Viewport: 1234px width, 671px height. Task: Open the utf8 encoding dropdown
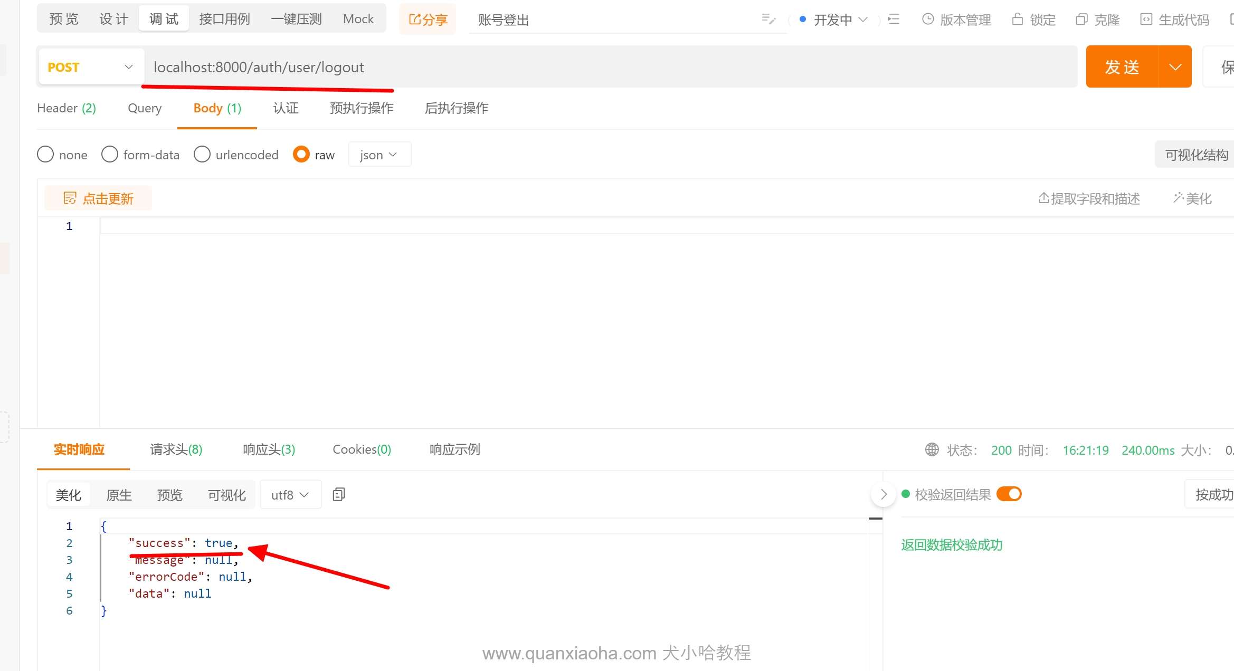click(290, 495)
